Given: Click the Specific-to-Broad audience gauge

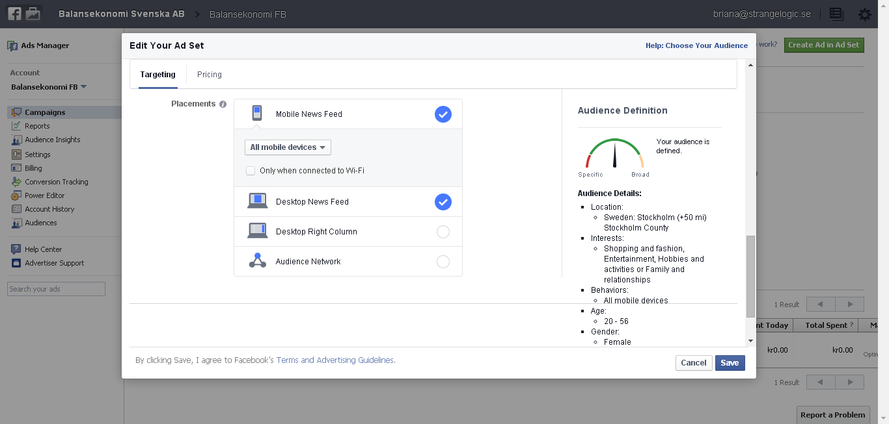Looking at the screenshot, I should tap(614, 154).
